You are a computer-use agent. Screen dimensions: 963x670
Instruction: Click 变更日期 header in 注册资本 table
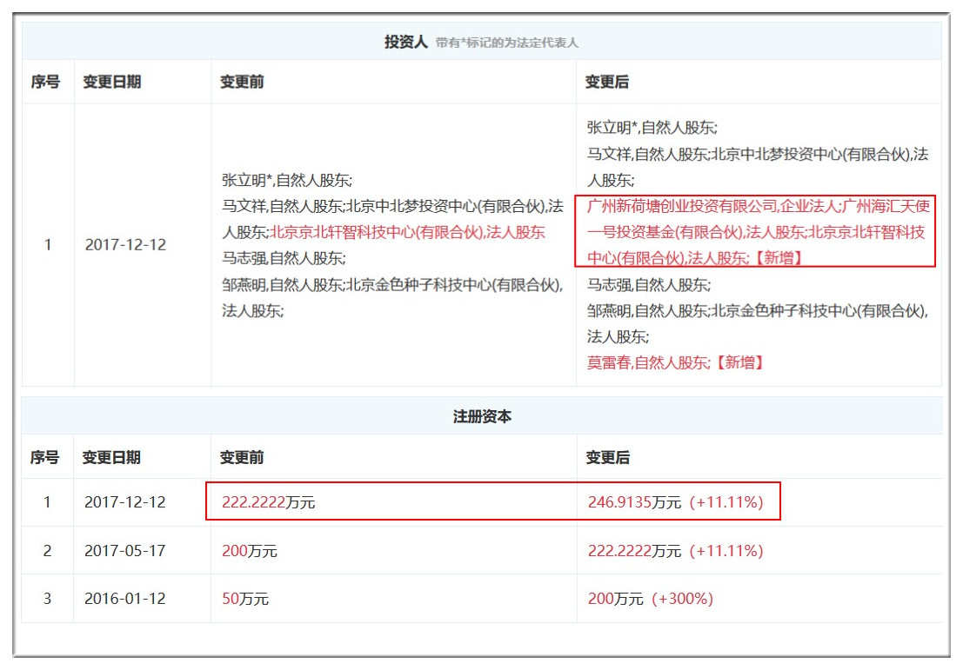pyautogui.click(x=111, y=457)
